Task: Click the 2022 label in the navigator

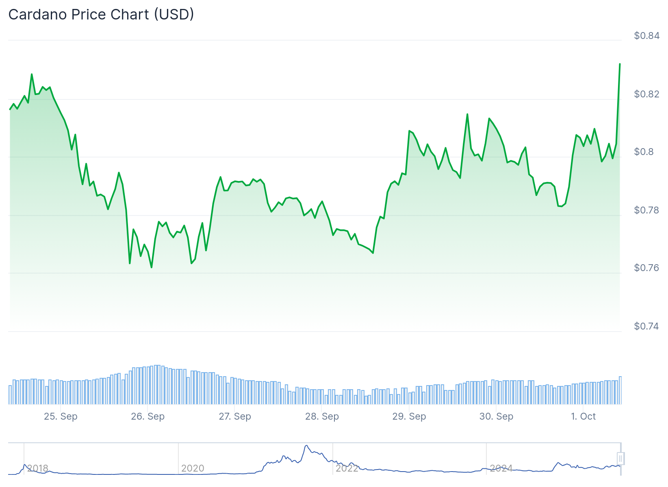Action: (347, 468)
